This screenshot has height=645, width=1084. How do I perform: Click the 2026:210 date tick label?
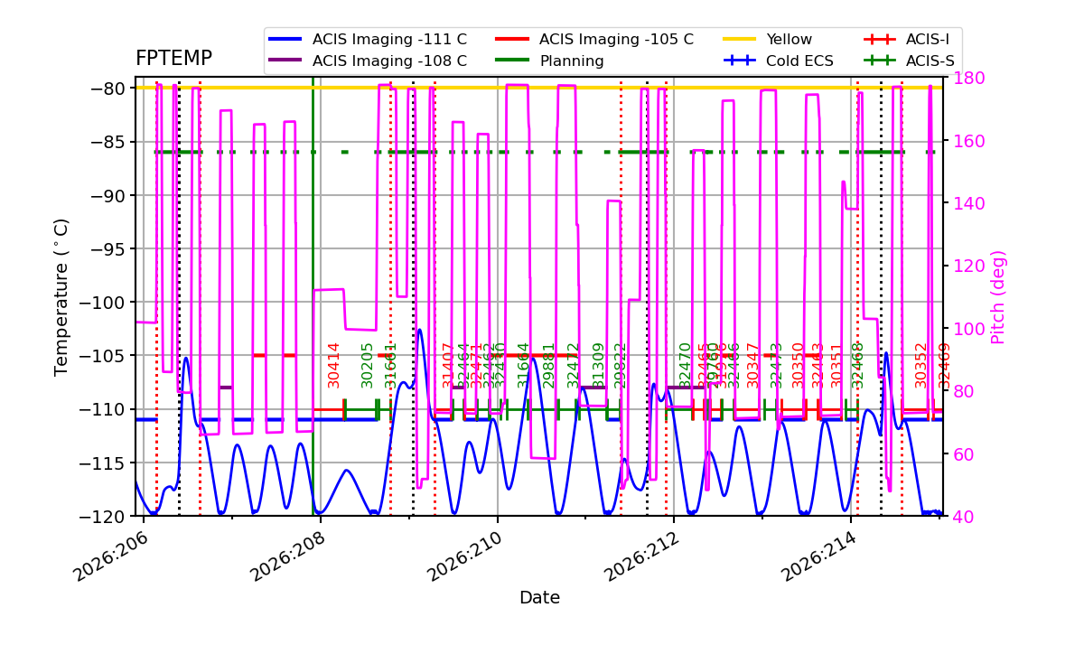(x=465, y=555)
